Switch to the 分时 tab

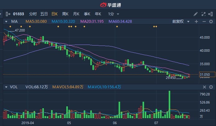[33, 14]
